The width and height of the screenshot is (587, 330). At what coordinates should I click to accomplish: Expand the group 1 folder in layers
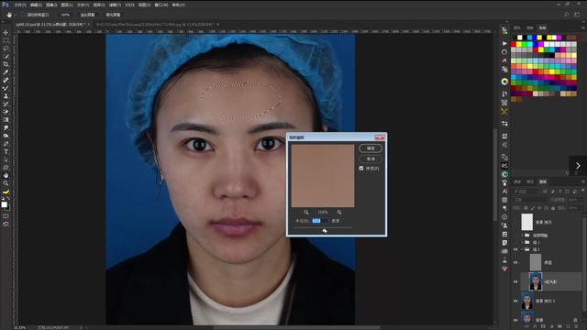coord(522,242)
